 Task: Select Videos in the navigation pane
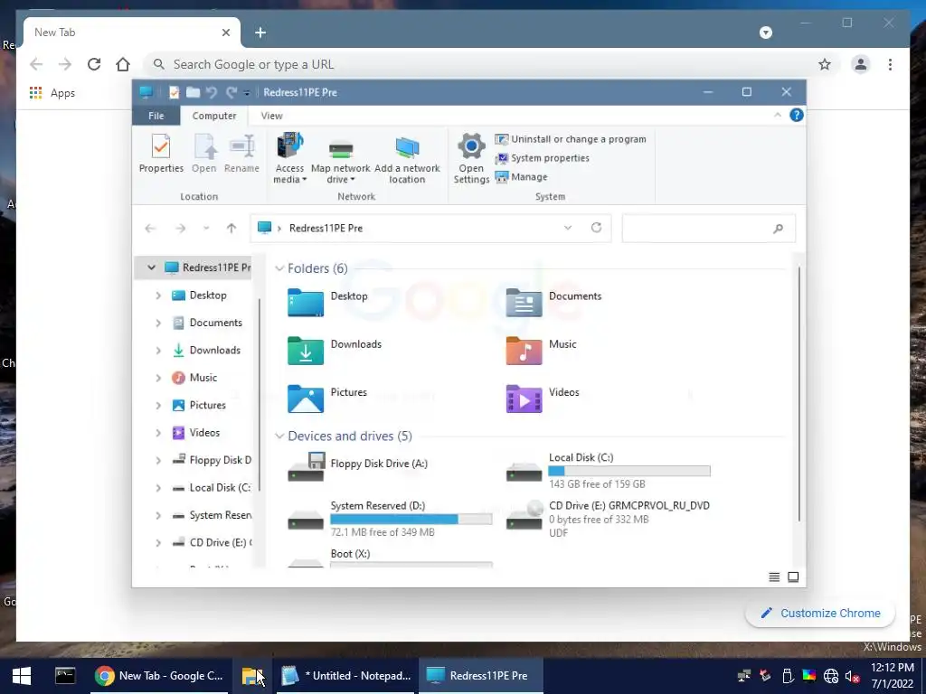204,433
